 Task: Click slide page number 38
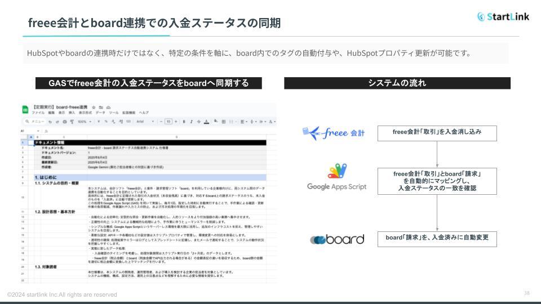click(526, 293)
